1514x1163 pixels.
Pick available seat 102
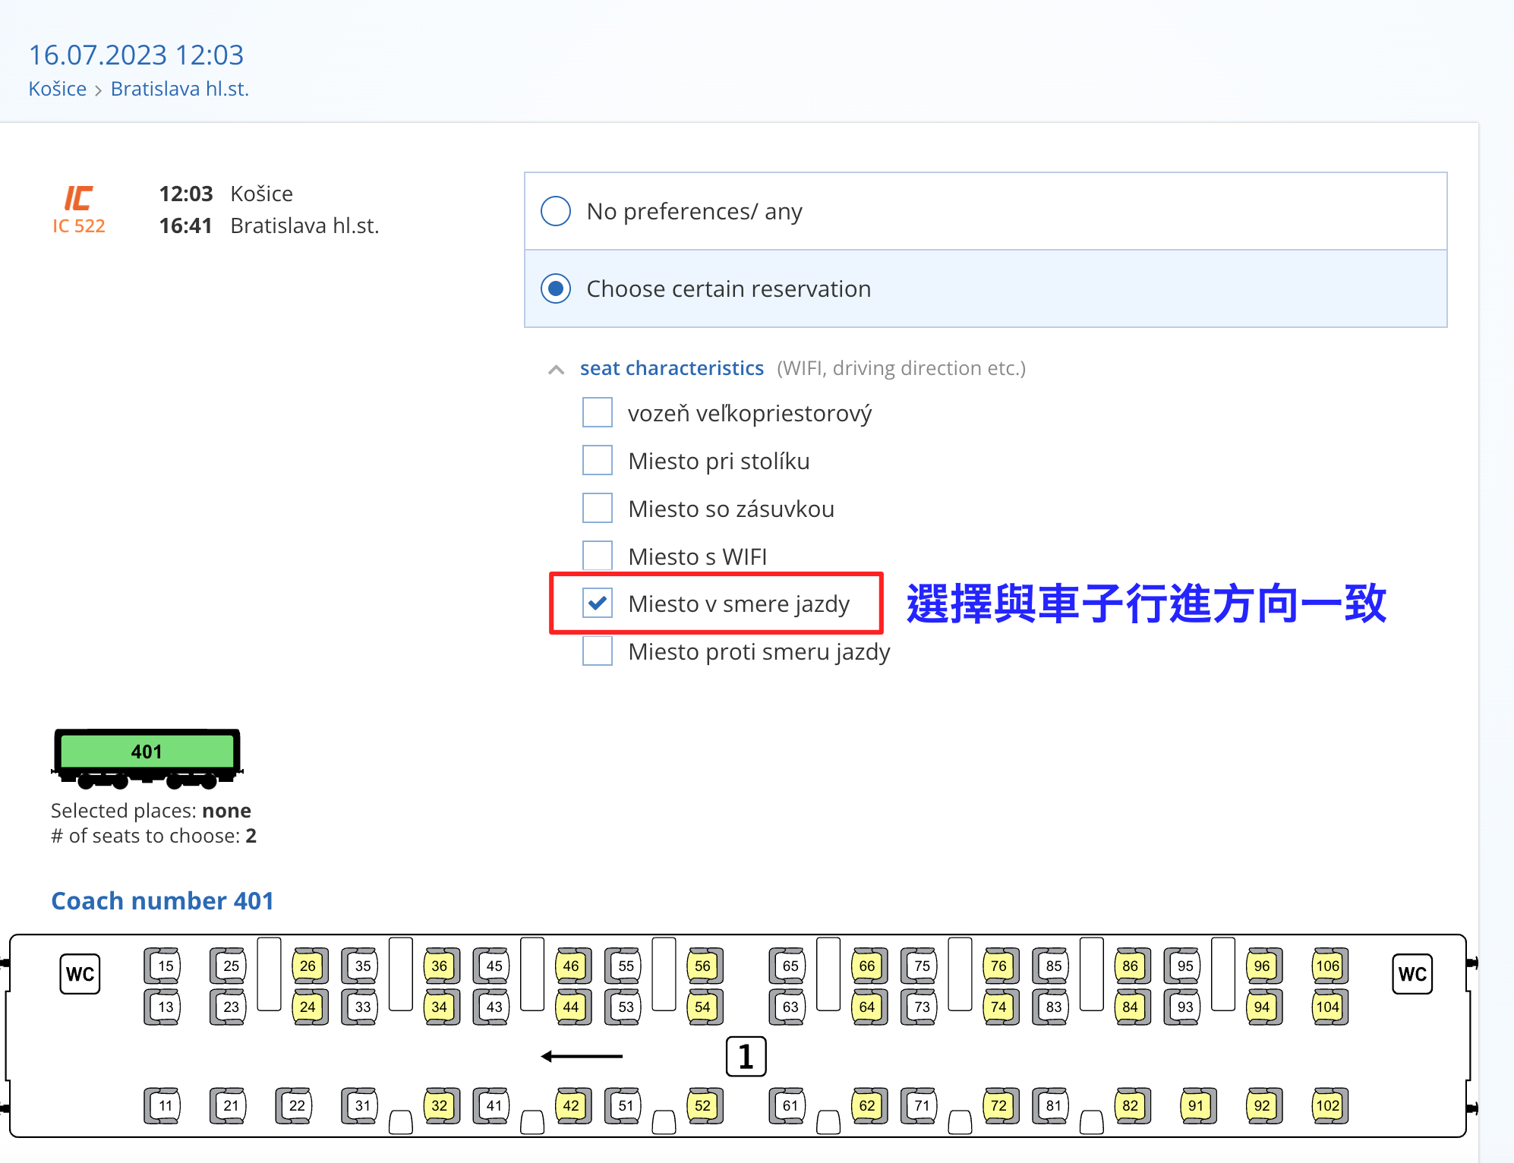point(1329,1105)
